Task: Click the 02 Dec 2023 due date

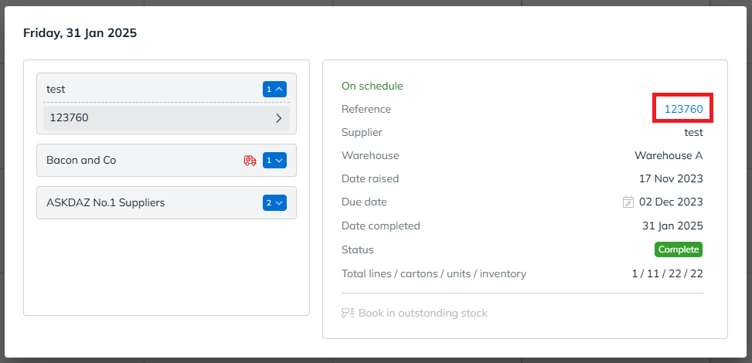Action: [x=671, y=202]
